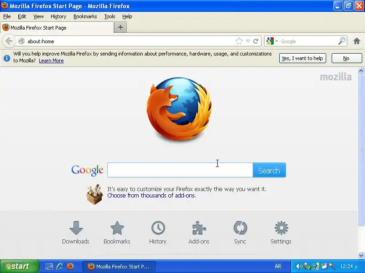Viewport: 365px width, 273px height.
Task: Click the scrollbar down arrow
Action: click(x=361, y=255)
